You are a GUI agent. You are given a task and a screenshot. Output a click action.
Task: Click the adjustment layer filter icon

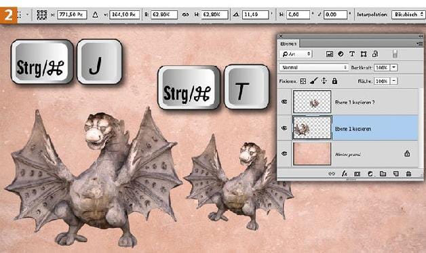(341, 54)
